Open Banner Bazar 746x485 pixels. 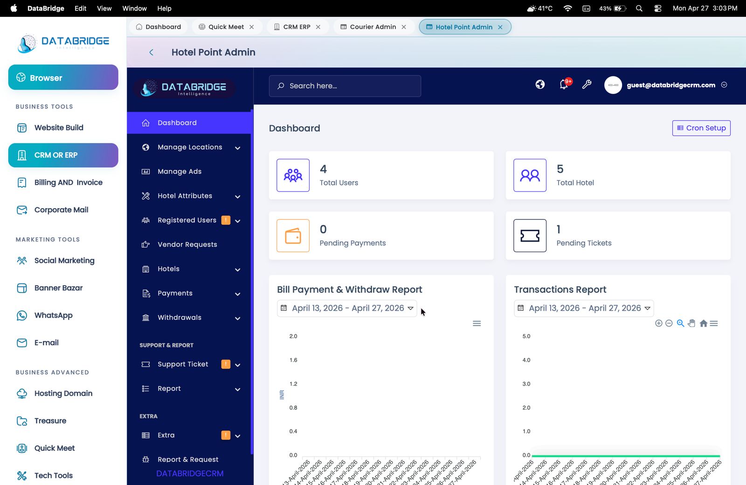click(63, 288)
